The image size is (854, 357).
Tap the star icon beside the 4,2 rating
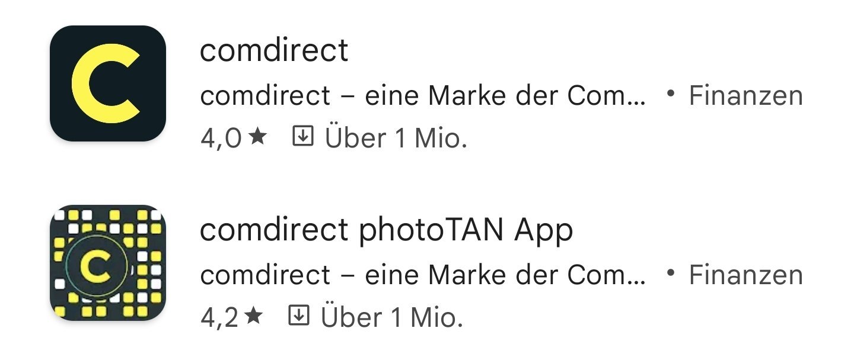click(x=253, y=317)
